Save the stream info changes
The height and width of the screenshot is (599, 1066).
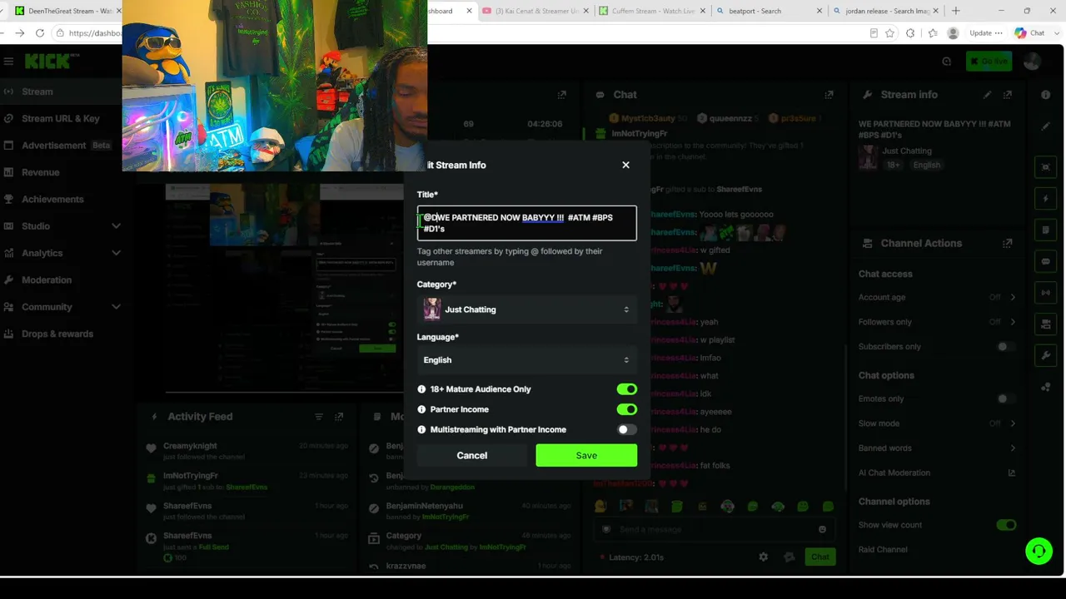point(586,455)
